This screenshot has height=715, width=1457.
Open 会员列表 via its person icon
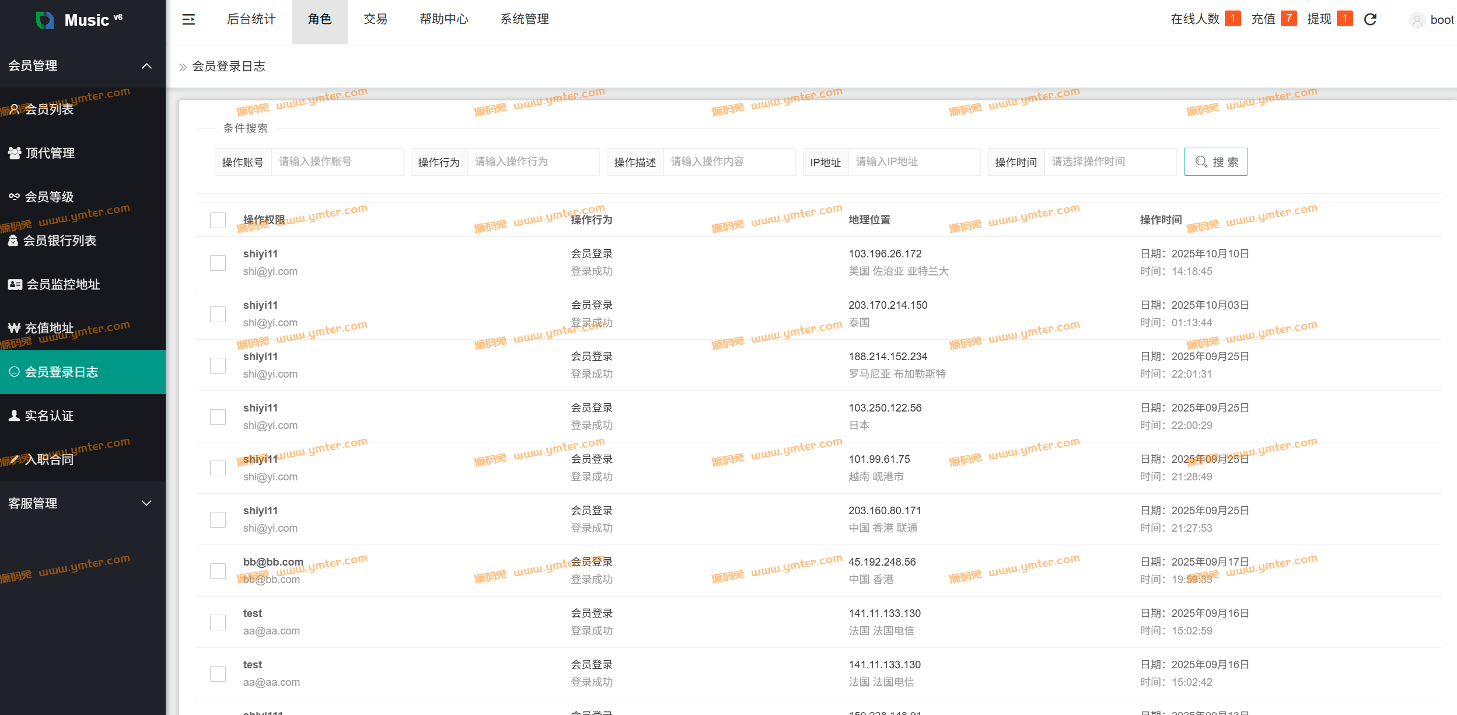pos(15,109)
